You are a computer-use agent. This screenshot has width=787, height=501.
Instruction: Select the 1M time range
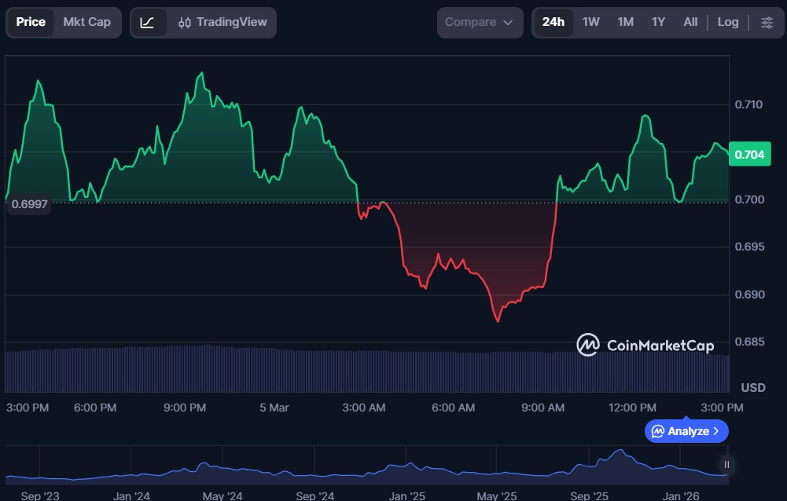[x=625, y=22]
